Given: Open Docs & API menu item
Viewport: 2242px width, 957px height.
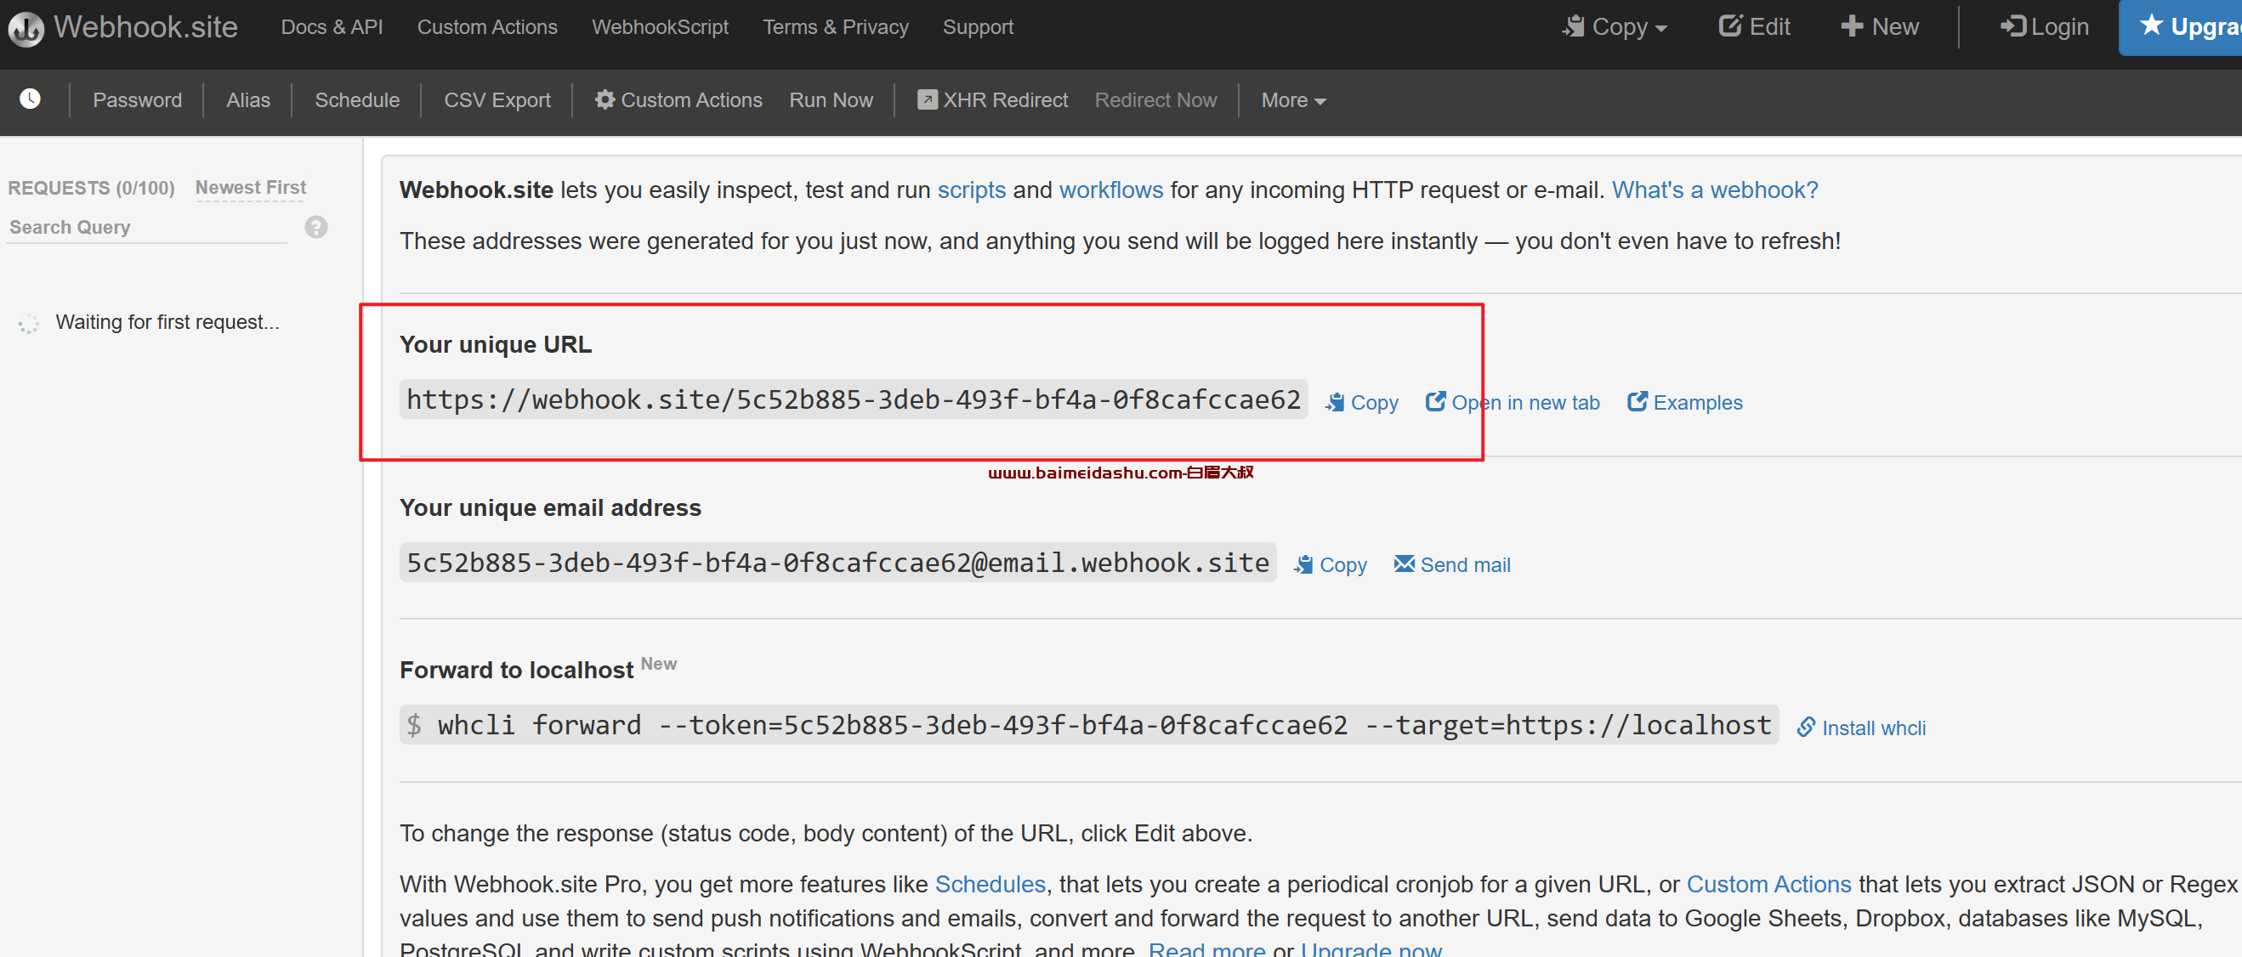Looking at the screenshot, I should point(332,27).
